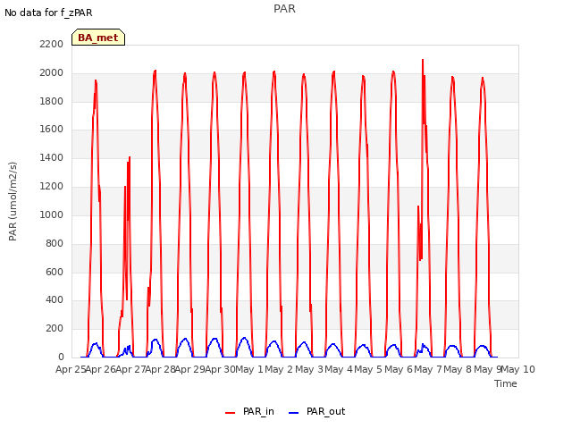
Task: Click the 'PAR (umol/m2/s)' y-axis label
Action: (x=13, y=201)
